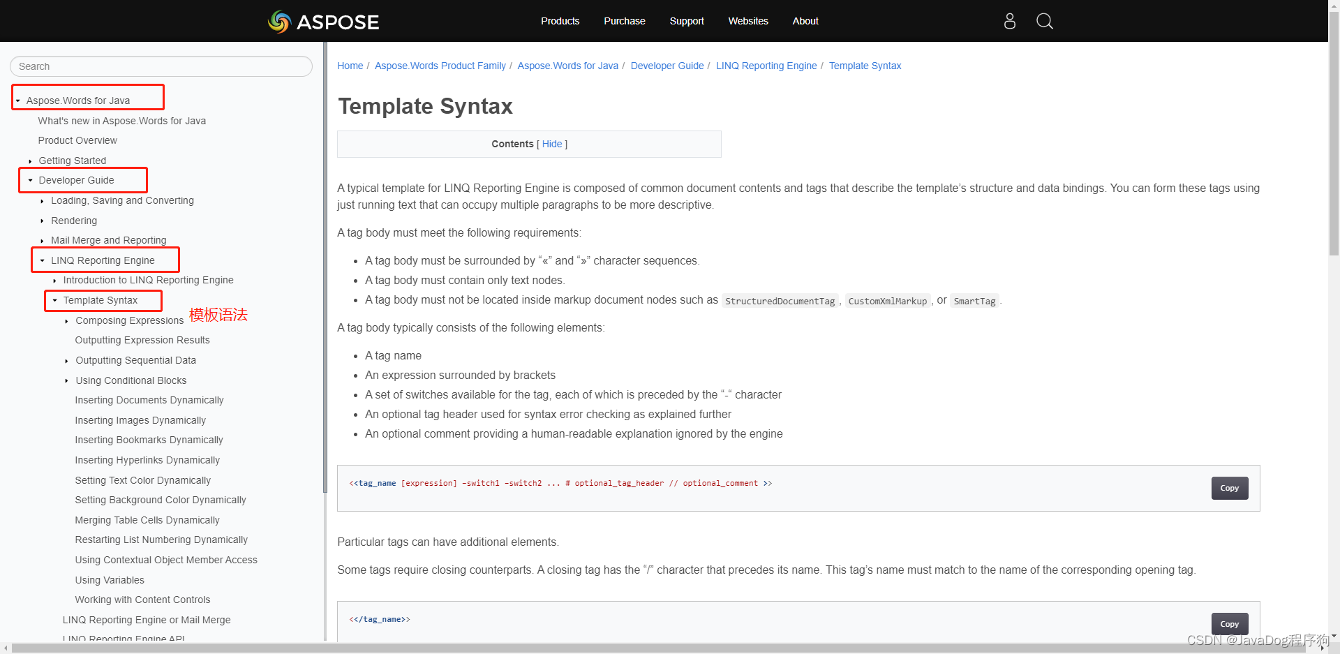The height and width of the screenshot is (654, 1340).
Task: Open the Products menu
Action: pos(560,21)
